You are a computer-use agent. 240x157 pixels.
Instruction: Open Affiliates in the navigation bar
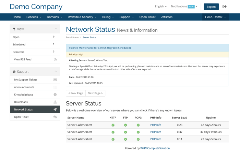click(167, 17)
